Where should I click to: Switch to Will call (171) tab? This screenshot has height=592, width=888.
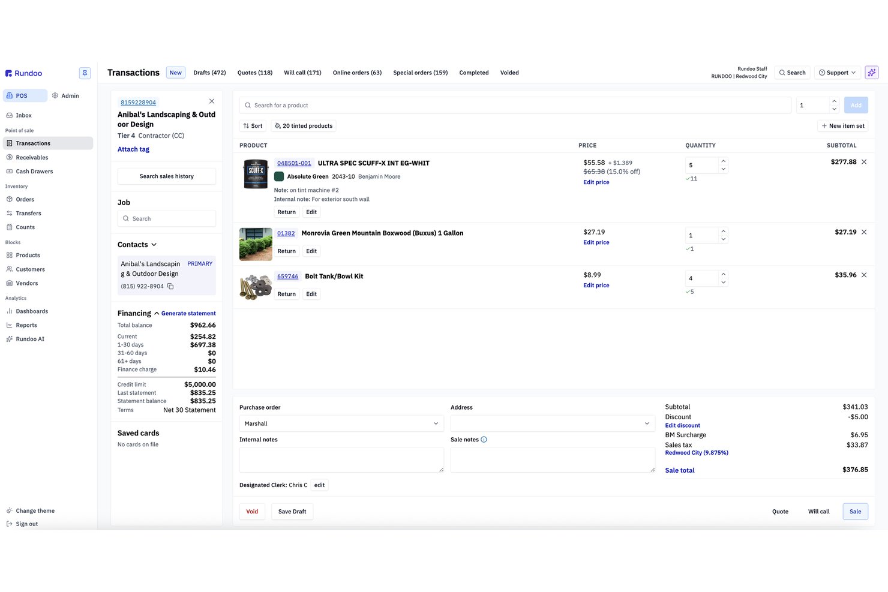click(x=302, y=73)
